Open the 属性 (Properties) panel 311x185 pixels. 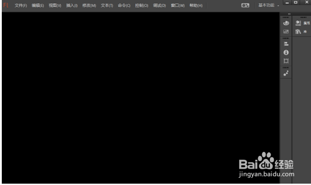click(302, 23)
